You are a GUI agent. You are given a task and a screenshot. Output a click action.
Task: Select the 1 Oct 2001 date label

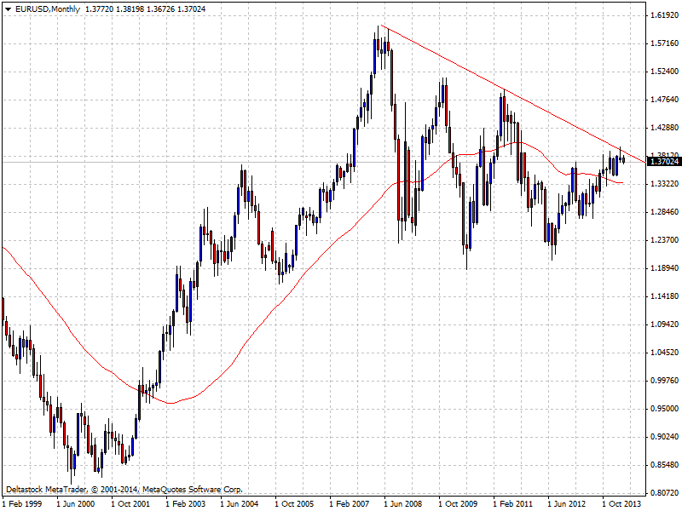(x=130, y=503)
